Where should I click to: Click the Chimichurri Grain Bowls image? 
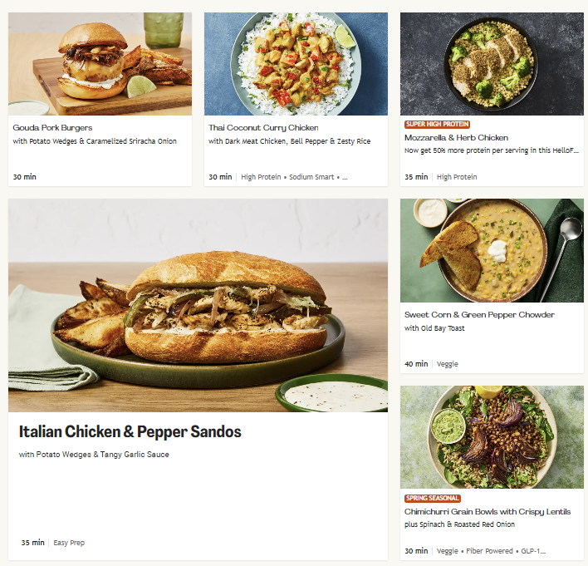click(x=492, y=437)
